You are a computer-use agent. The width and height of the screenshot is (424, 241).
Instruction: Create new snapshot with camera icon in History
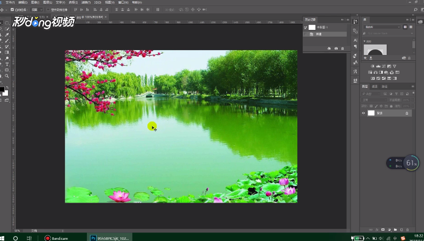tap(336, 49)
